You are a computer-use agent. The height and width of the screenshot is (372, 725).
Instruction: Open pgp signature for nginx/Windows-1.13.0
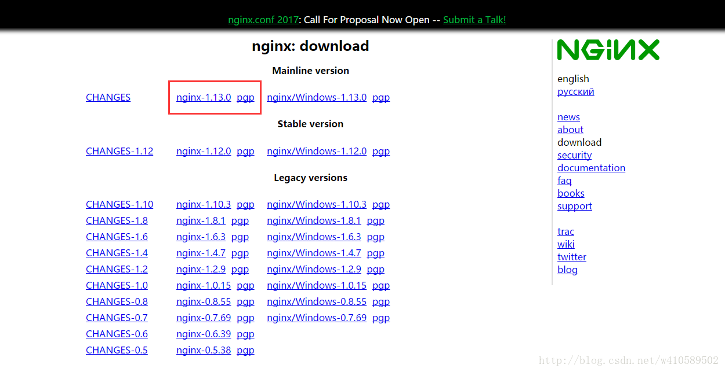tap(381, 98)
